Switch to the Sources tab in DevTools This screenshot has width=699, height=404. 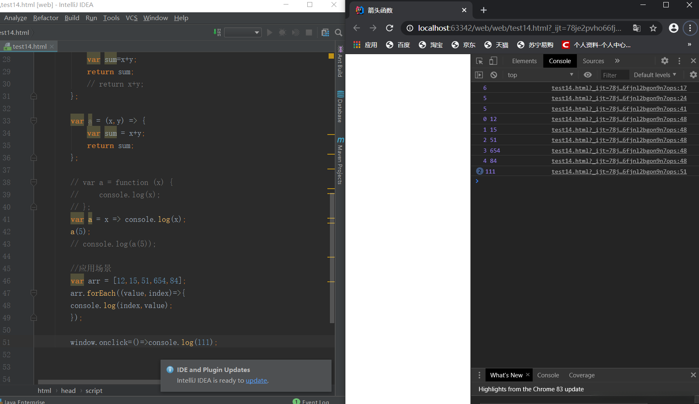pos(593,61)
